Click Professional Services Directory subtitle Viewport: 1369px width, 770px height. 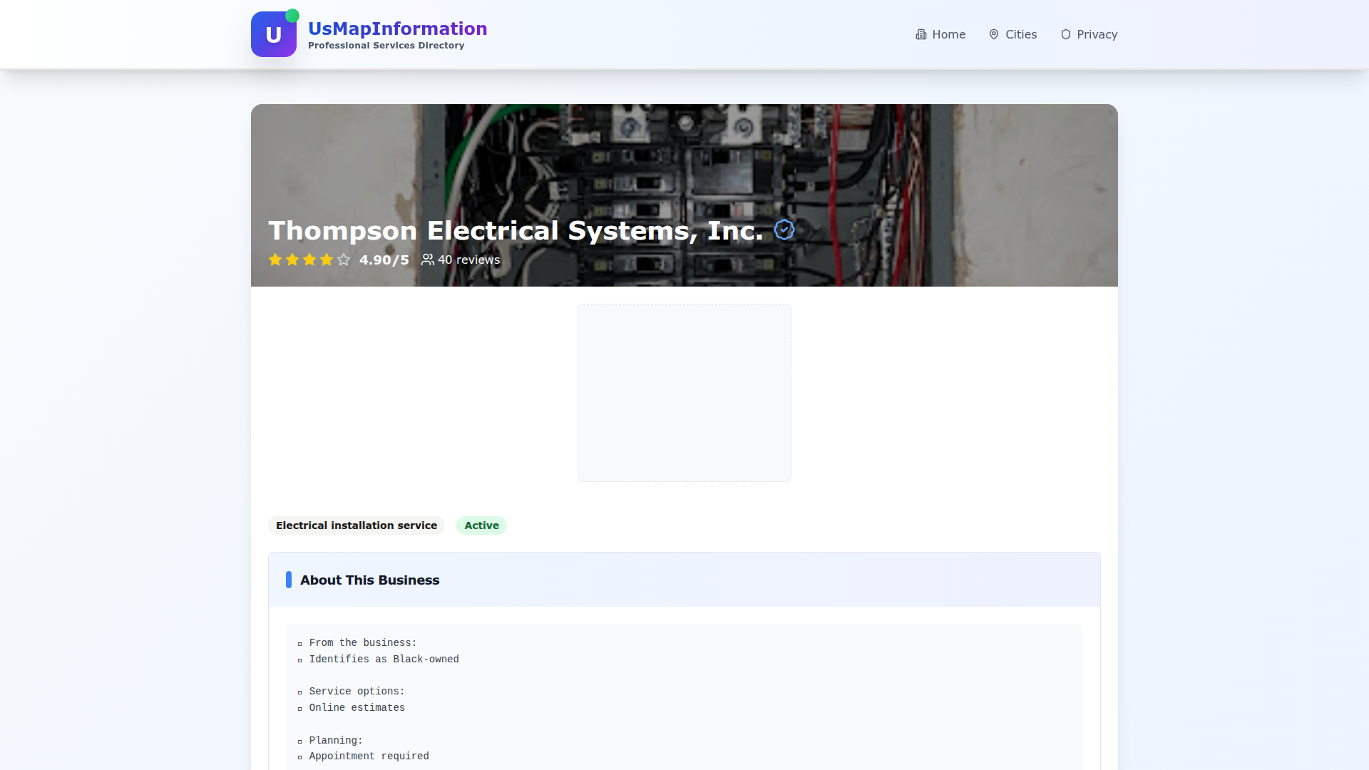386,46
